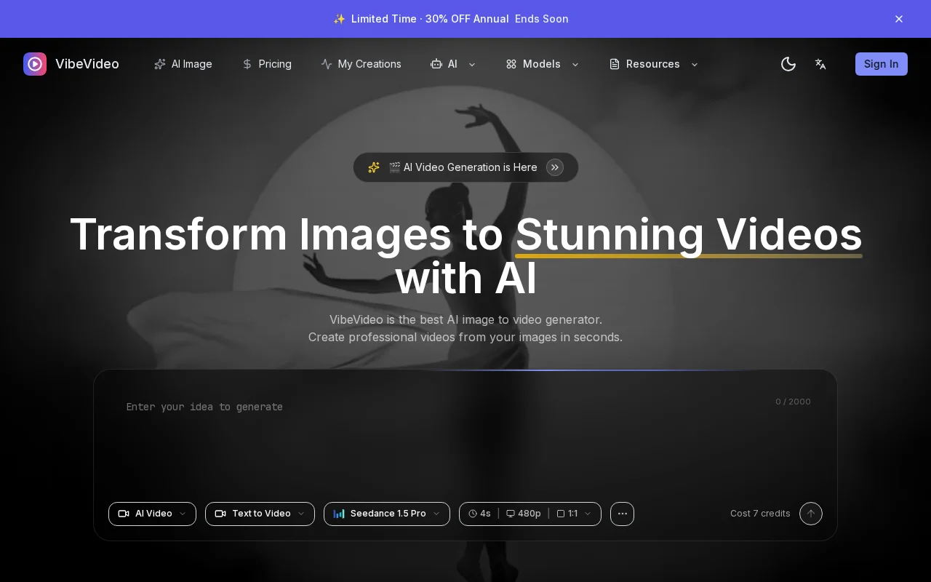Click the bars icon in Seedance model selector
Screen dimensions: 931x582
point(339,514)
